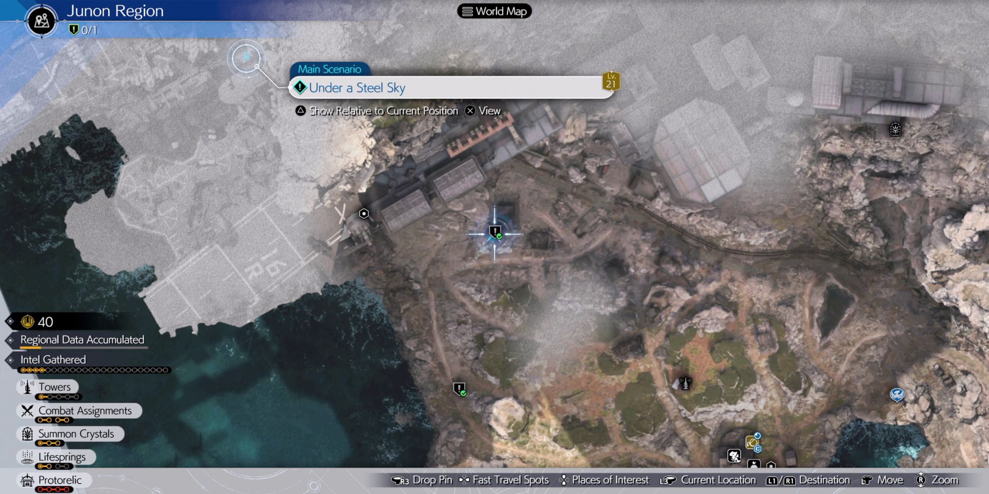The height and width of the screenshot is (494, 989).
Task: Select the moogle icon on the map
Action: (734, 455)
